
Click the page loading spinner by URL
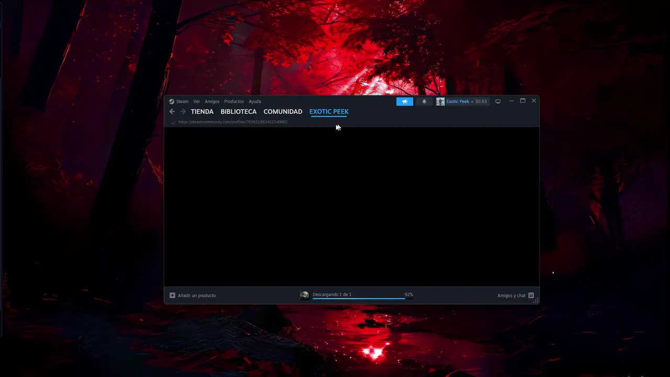173,122
